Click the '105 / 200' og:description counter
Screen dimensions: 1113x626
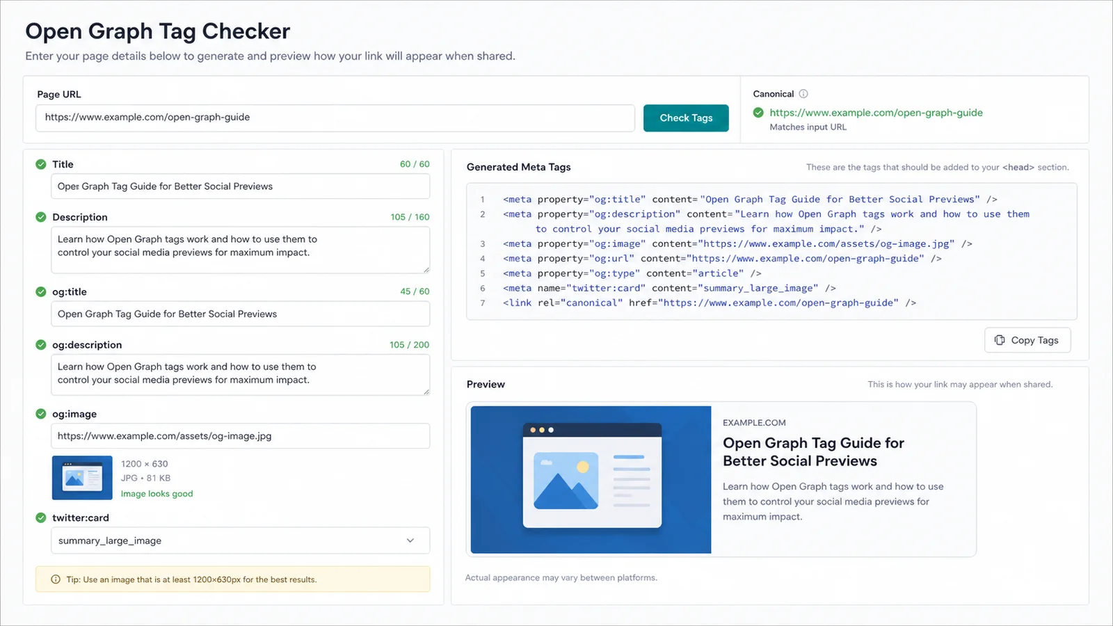click(x=410, y=345)
